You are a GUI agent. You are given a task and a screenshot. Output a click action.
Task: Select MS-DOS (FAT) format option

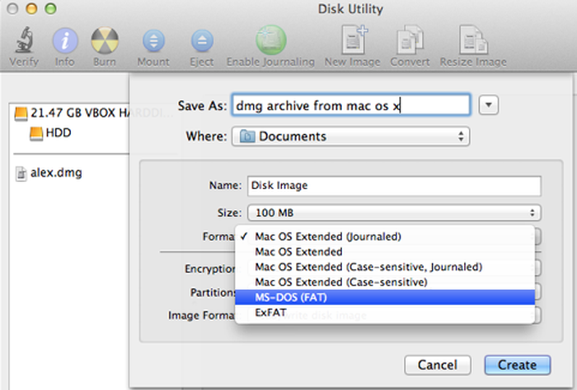[385, 297]
